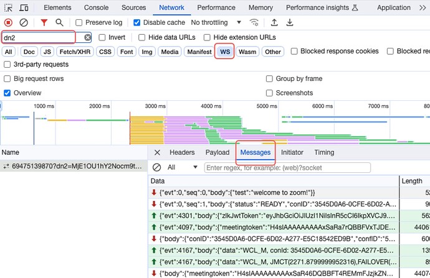
Task: Enable Preserve log checkbox
Action: [x=79, y=22]
